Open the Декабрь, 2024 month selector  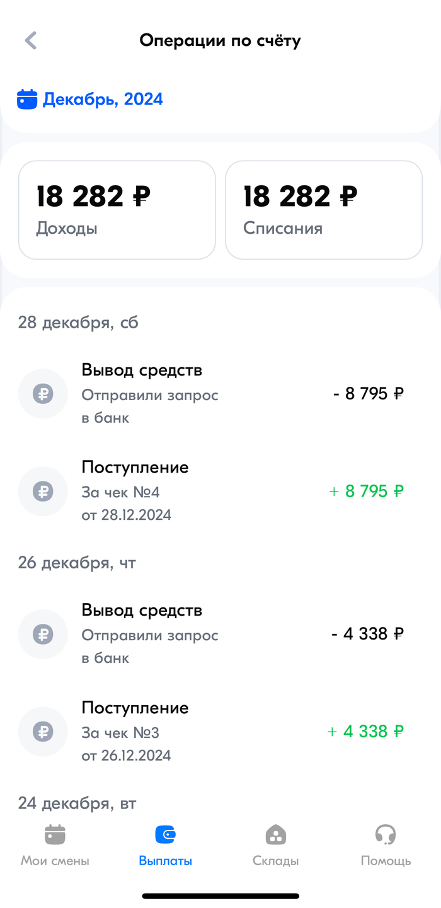[103, 100]
